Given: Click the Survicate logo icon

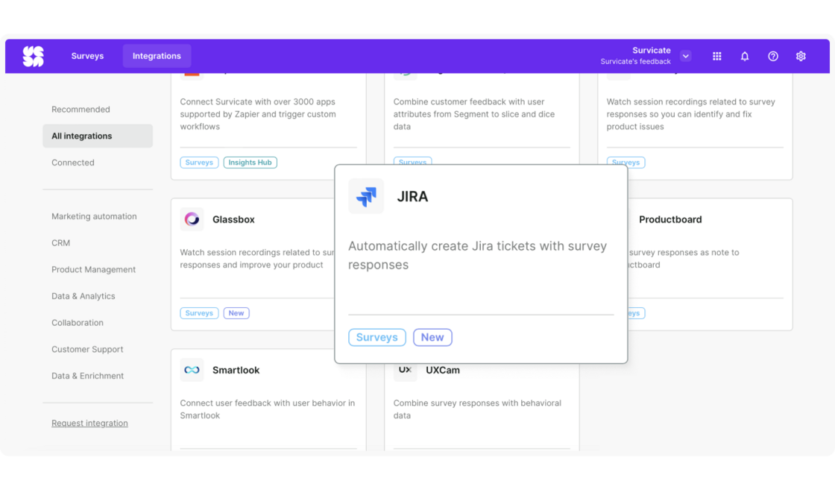Looking at the screenshot, I should pyautogui.click(x=33, y=55).
